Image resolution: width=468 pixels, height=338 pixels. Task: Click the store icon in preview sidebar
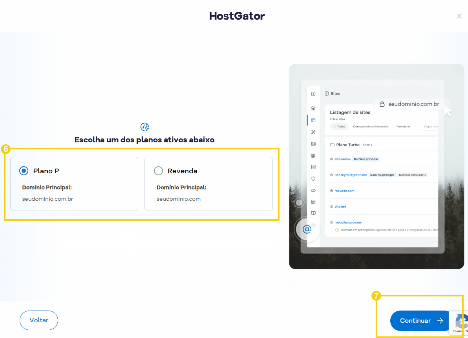[x=313, y=202]
